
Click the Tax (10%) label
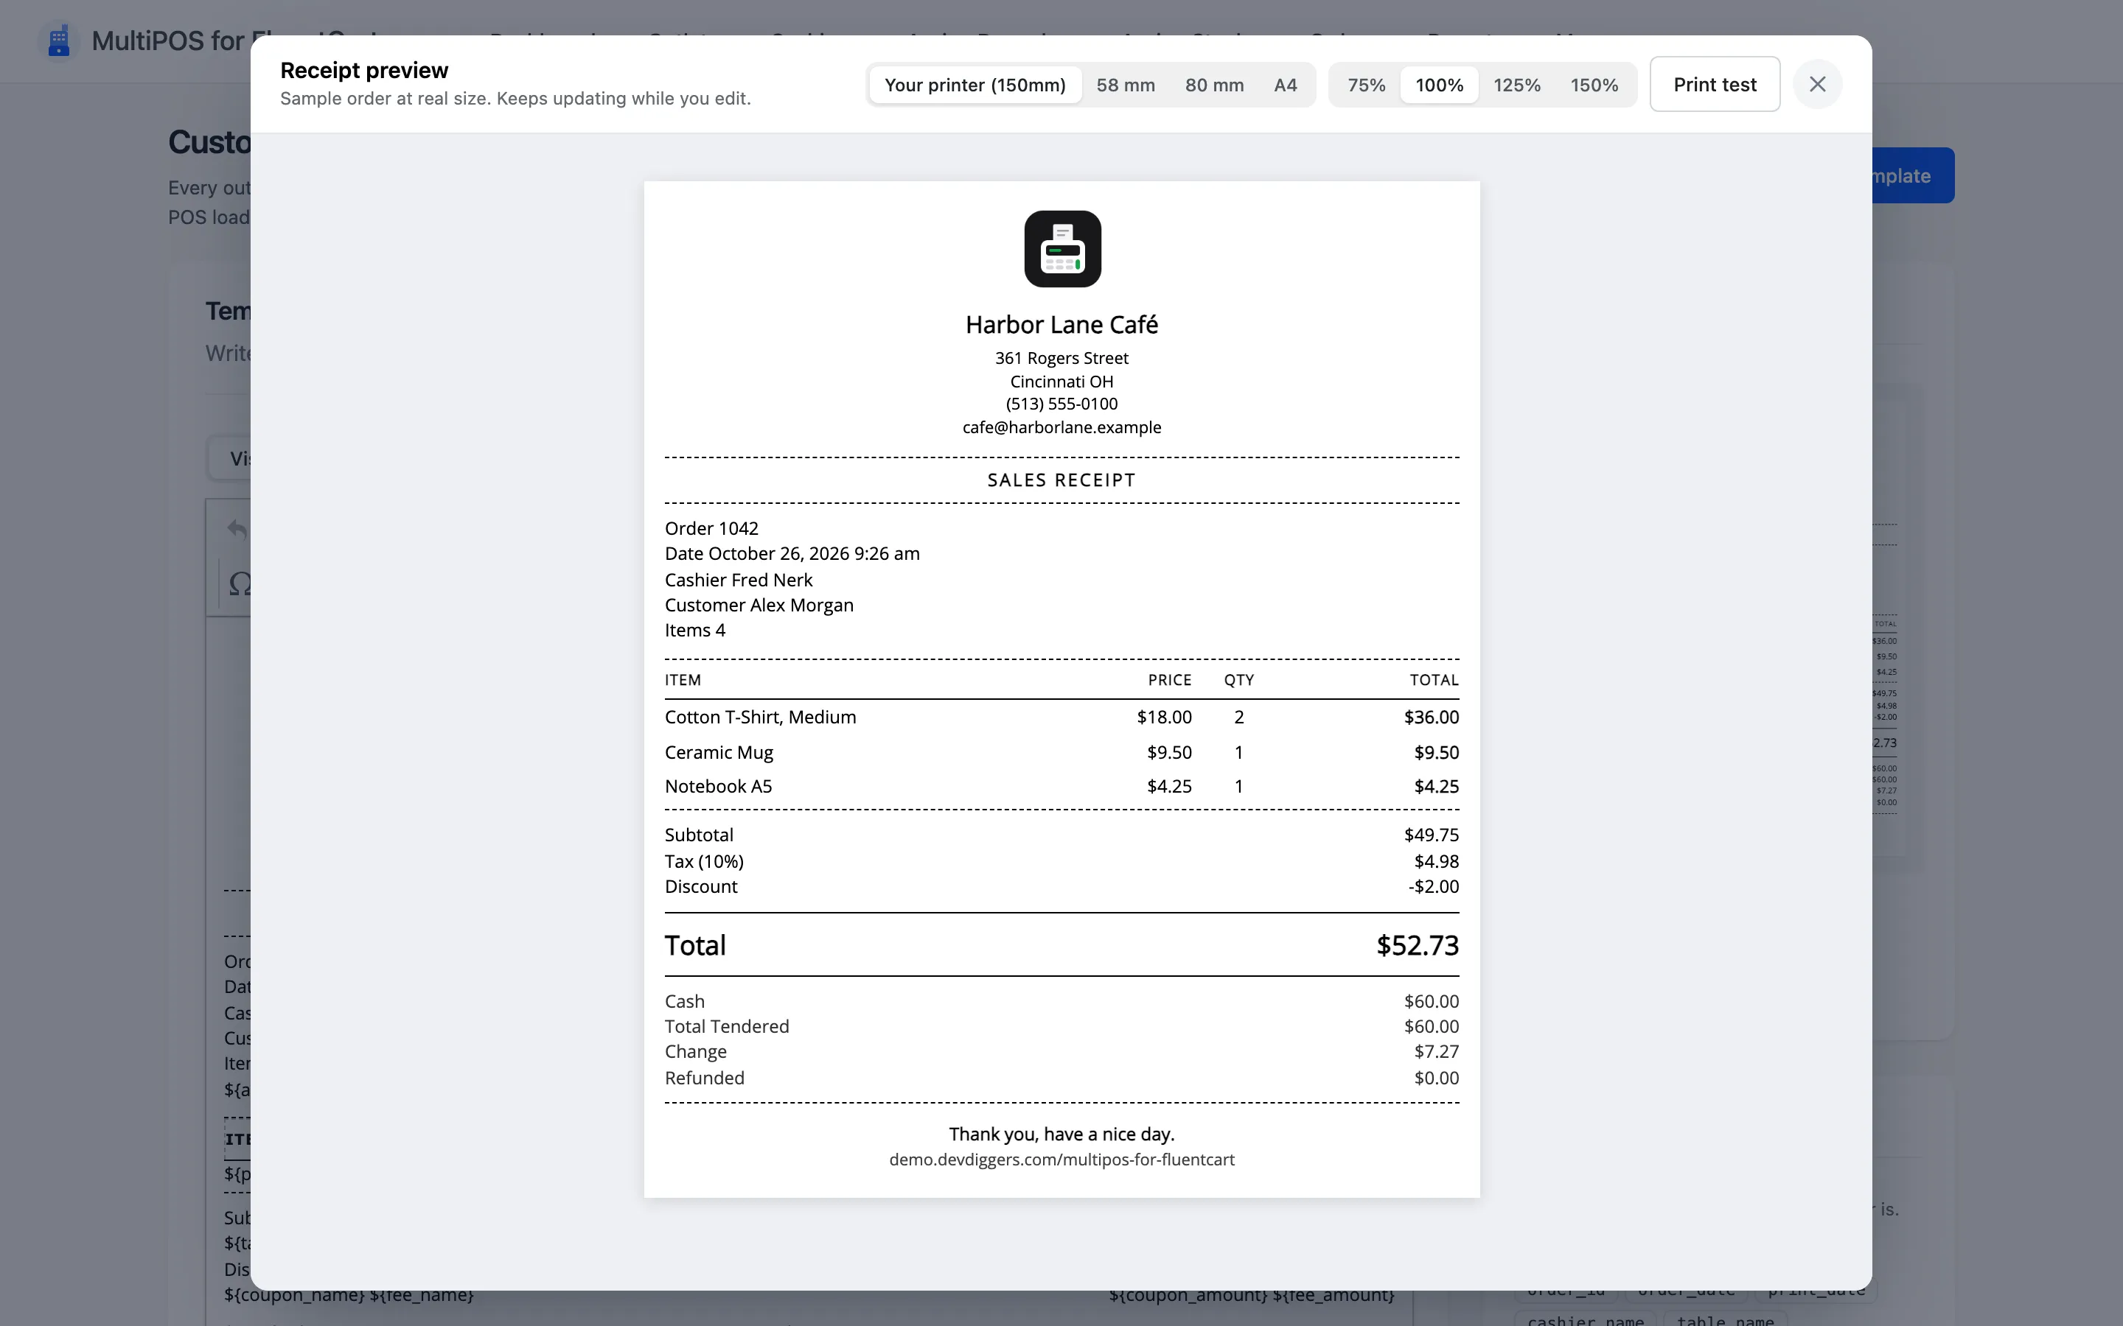pos(703,861)
